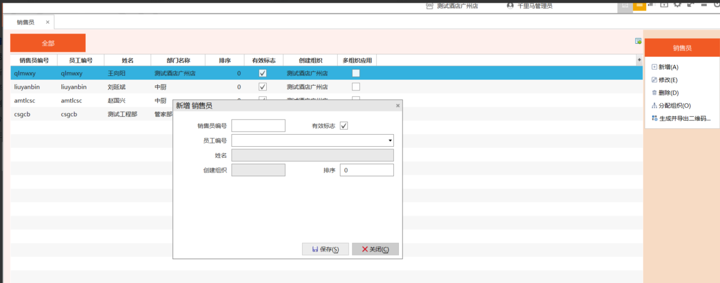Click the 排序 number input field
This screenshot has width=720, height=283.
(x=366, y=170)
